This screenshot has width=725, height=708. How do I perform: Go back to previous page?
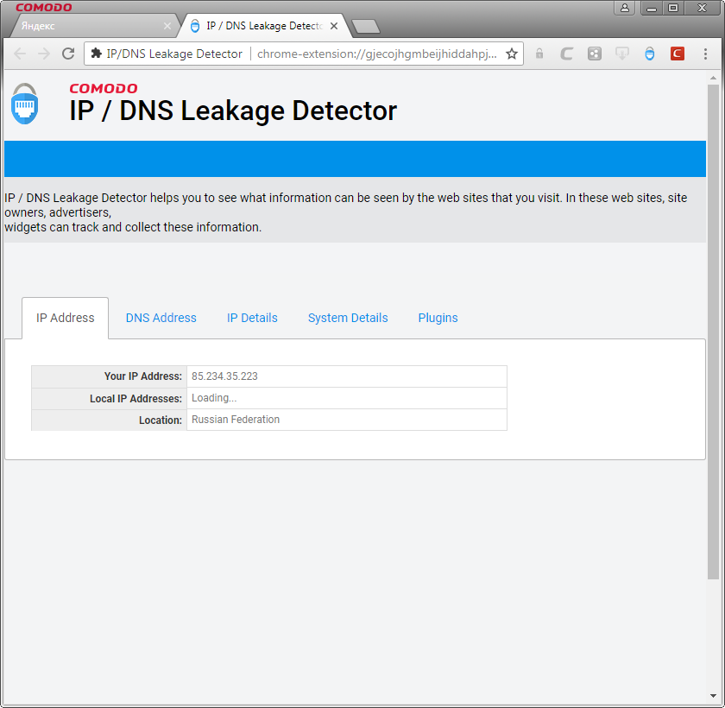tap(20, 54)
